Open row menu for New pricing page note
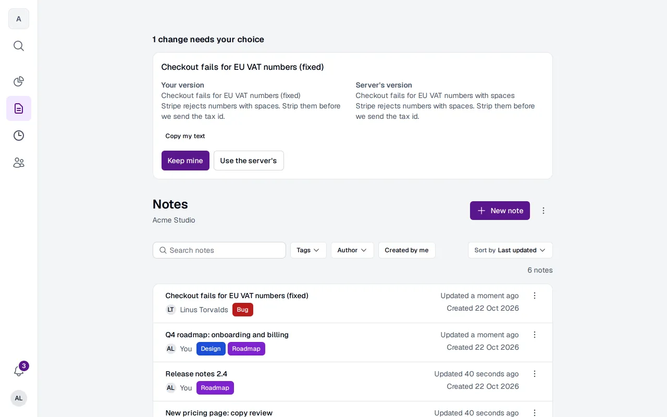The image size is (667, 417). 535,413
